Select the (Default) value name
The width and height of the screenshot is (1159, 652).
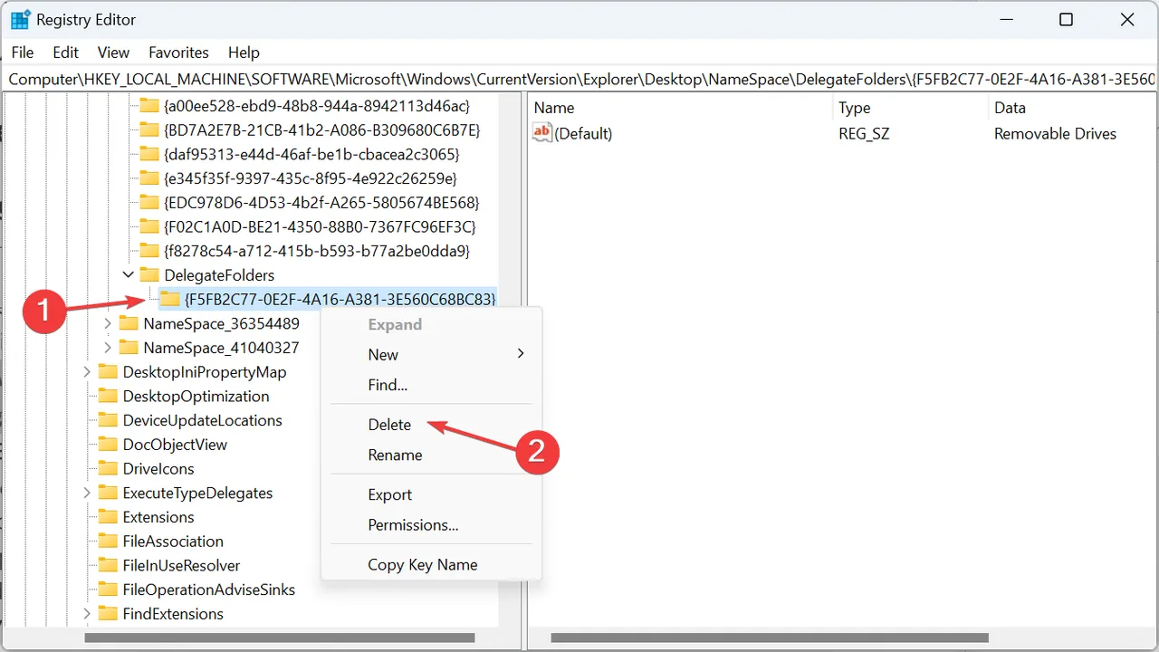click(583, 134)
